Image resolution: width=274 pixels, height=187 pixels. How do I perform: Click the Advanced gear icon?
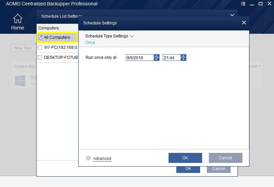tap(88, 158)
